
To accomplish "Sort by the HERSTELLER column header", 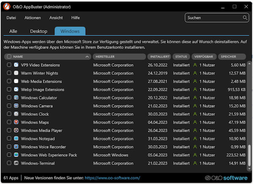I will click(119, 57).
